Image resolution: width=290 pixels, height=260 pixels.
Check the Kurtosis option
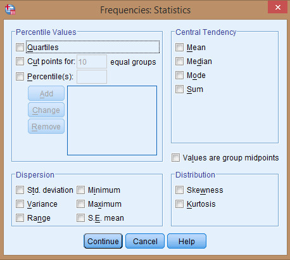click(179, 204)
